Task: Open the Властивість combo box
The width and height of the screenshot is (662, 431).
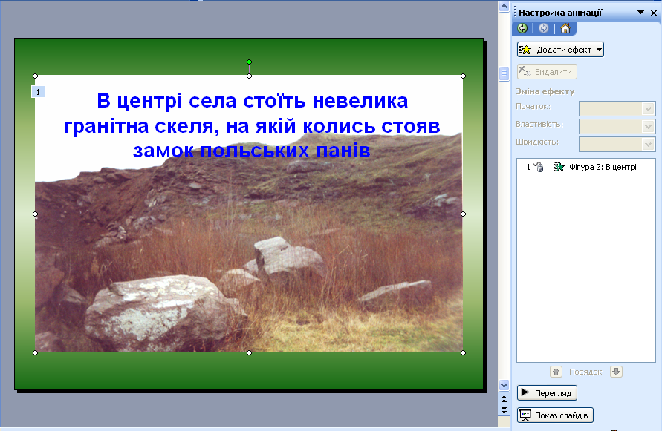Action: pos(617,127)
